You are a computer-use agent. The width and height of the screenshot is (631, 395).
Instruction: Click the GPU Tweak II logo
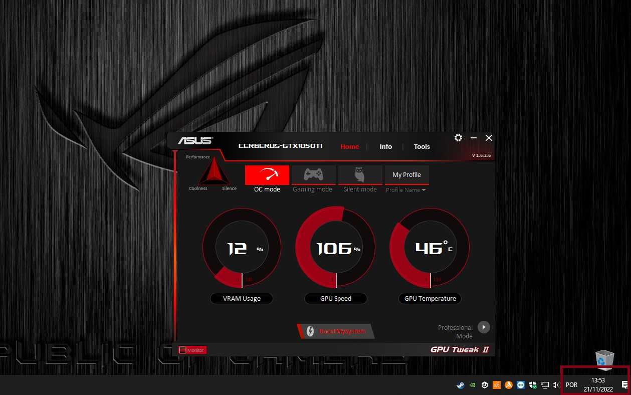click(x=460, y=349)
